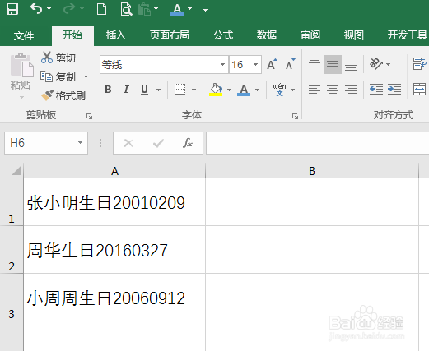The height and width of the screenshot is (351, 429).
Task: Apply yellow fill color bucket
Action: click(x=216, y=90)
